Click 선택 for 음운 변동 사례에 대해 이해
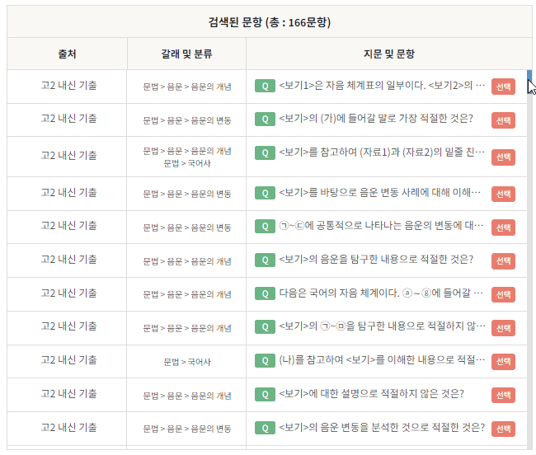Screen dimensions: 536x455 [503, 194]
